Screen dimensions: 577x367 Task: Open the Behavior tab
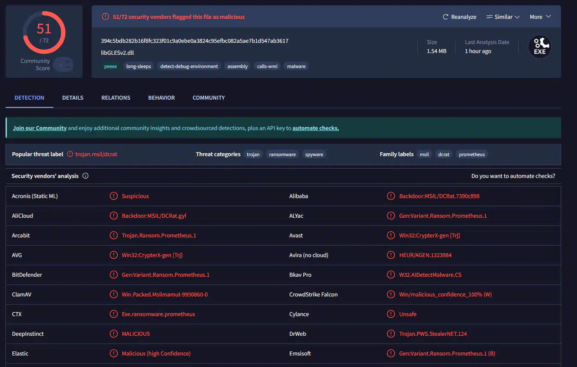click(161, 98)
